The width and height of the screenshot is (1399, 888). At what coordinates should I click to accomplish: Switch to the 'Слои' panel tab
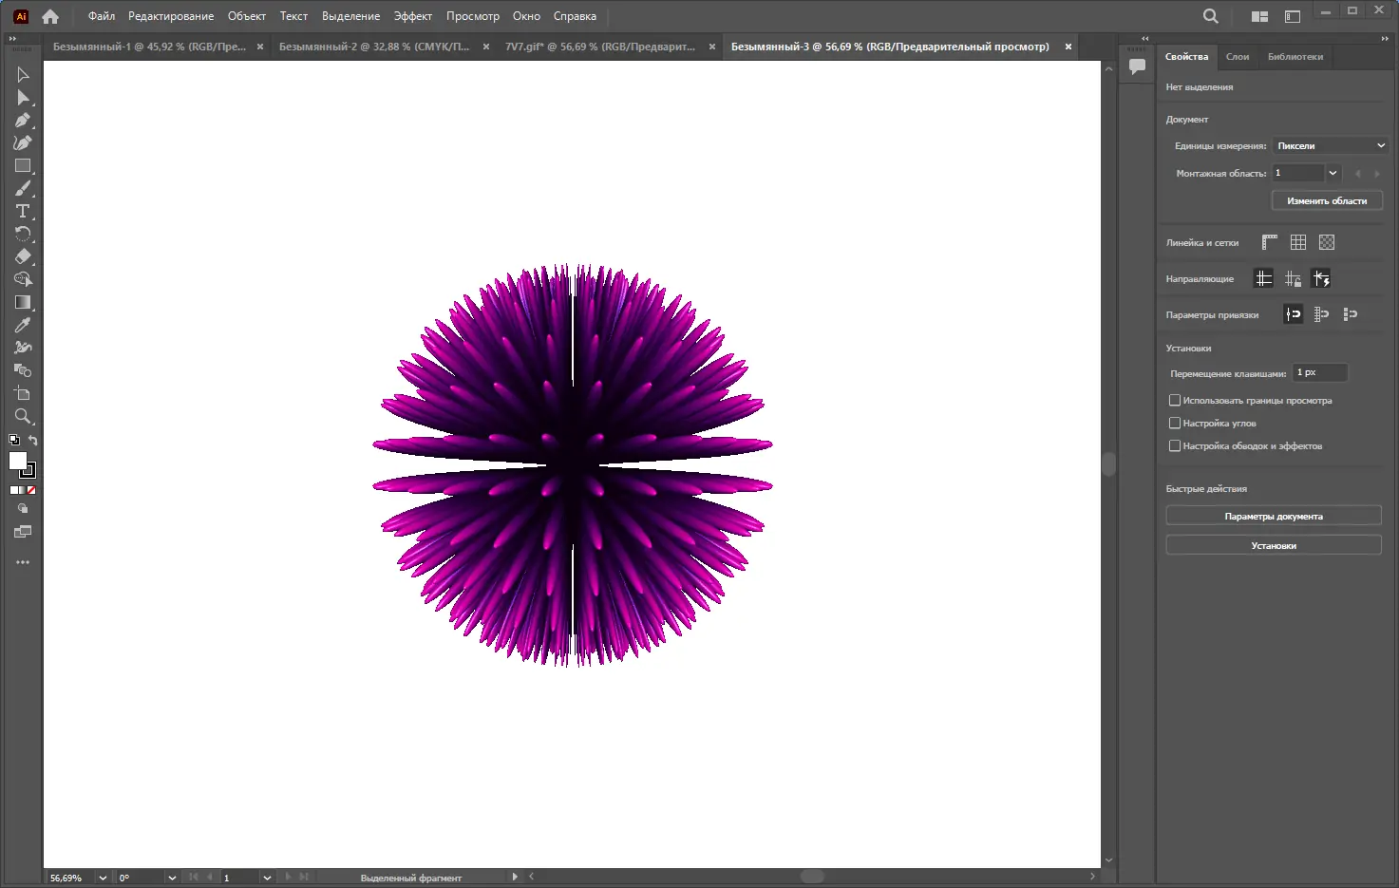point(1238,57)
